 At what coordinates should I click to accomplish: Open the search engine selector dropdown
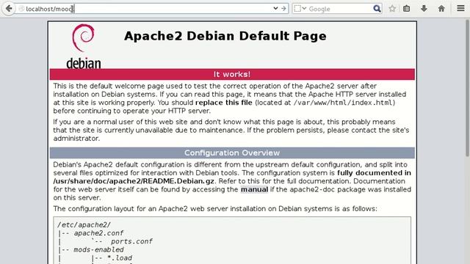pyautogui.click(x=300, y=9)
